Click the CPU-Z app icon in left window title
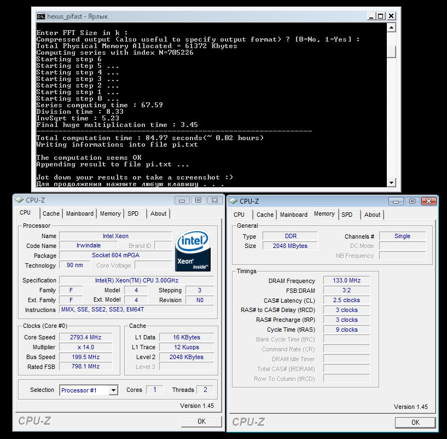 tap(19, 200)
